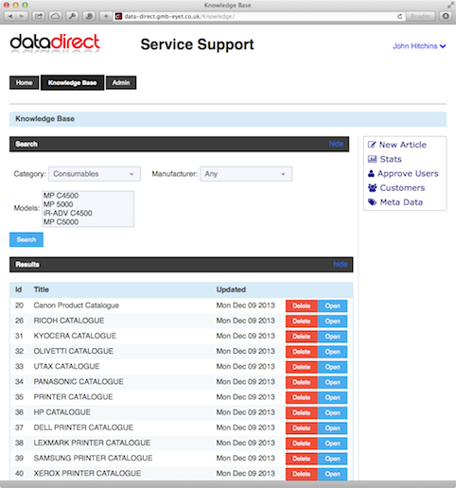Click the Title column header
This screenshot has width=456, height=488.
pyautogui.click(x=42, y=289)
